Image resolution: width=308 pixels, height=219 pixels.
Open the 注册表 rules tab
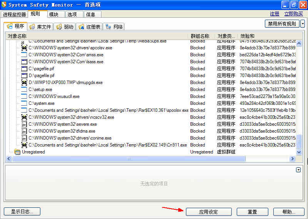point(89,27)
